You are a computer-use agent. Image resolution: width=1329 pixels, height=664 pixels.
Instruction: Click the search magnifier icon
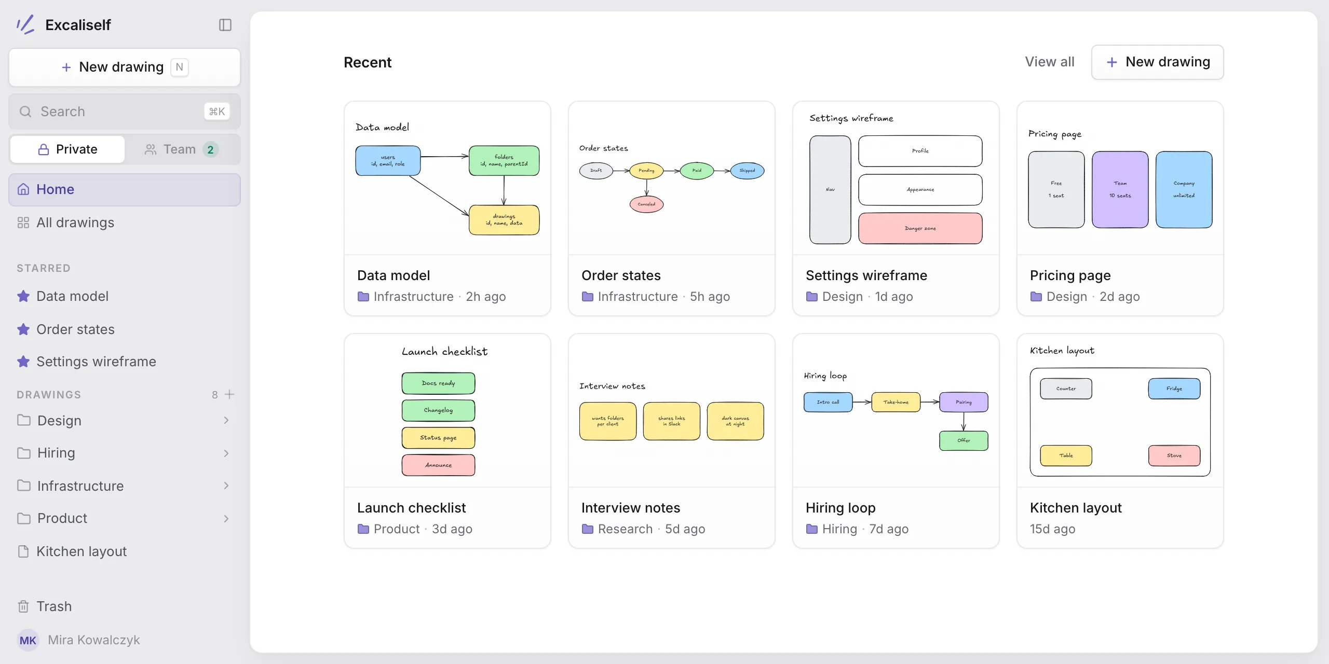pyautogui.click(x=25, y=112)
